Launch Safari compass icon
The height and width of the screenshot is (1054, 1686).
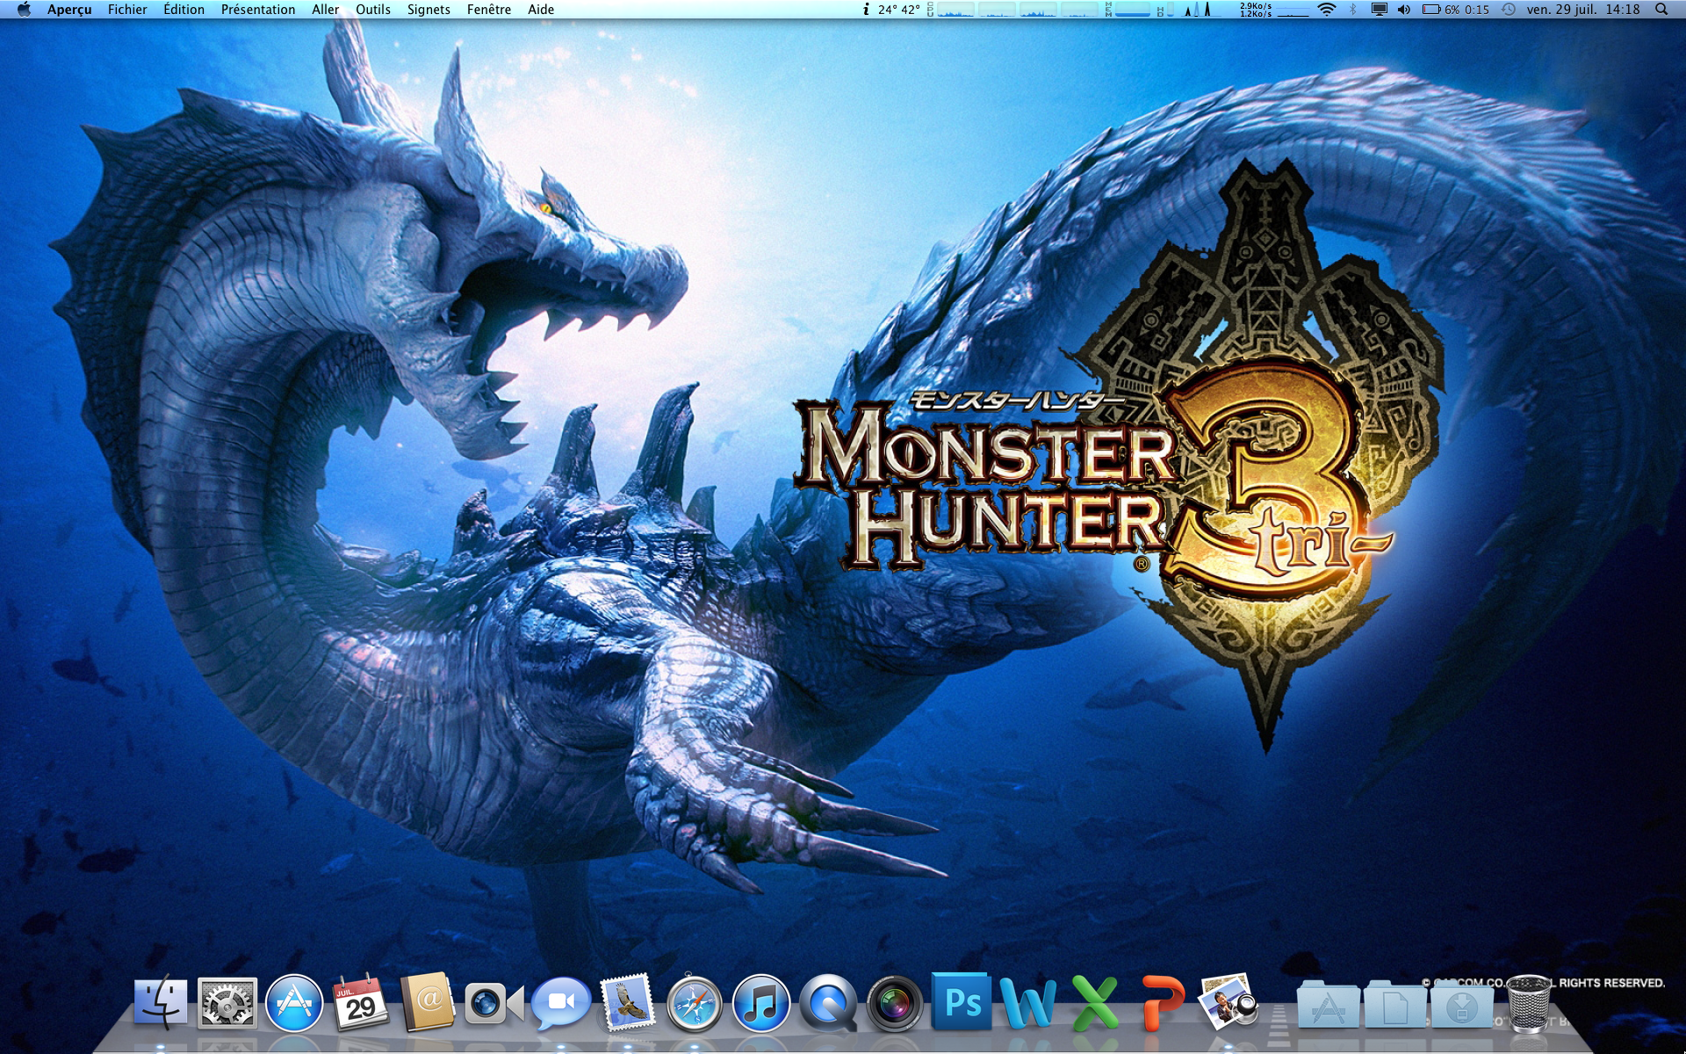pyautogui.click(x=695, y=1002)
